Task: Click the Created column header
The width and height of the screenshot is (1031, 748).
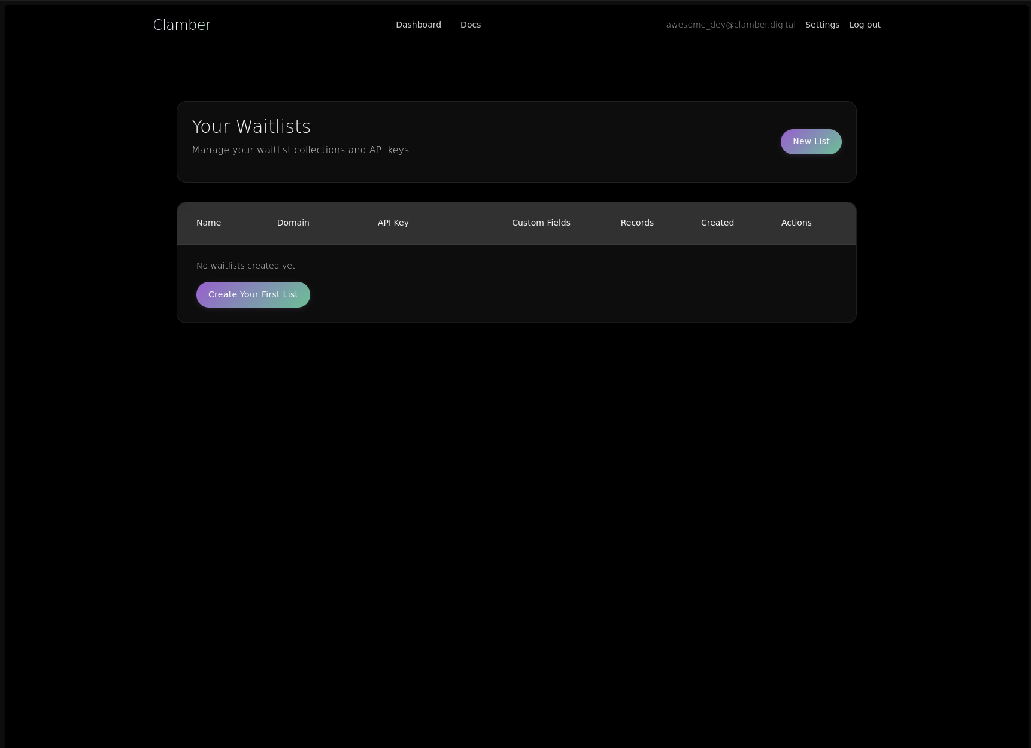Action: click(x=717, y=223)
